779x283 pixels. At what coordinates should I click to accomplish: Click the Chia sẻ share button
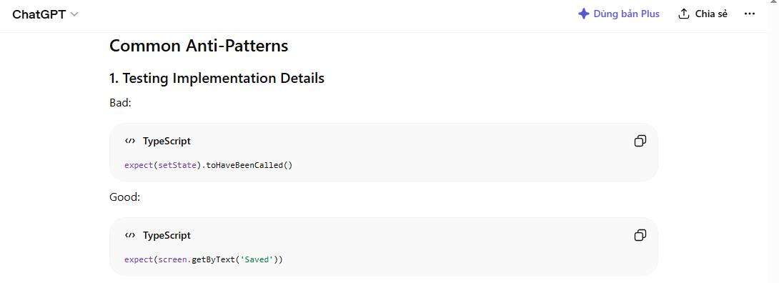pyautogui.click(x=703, y=14)
